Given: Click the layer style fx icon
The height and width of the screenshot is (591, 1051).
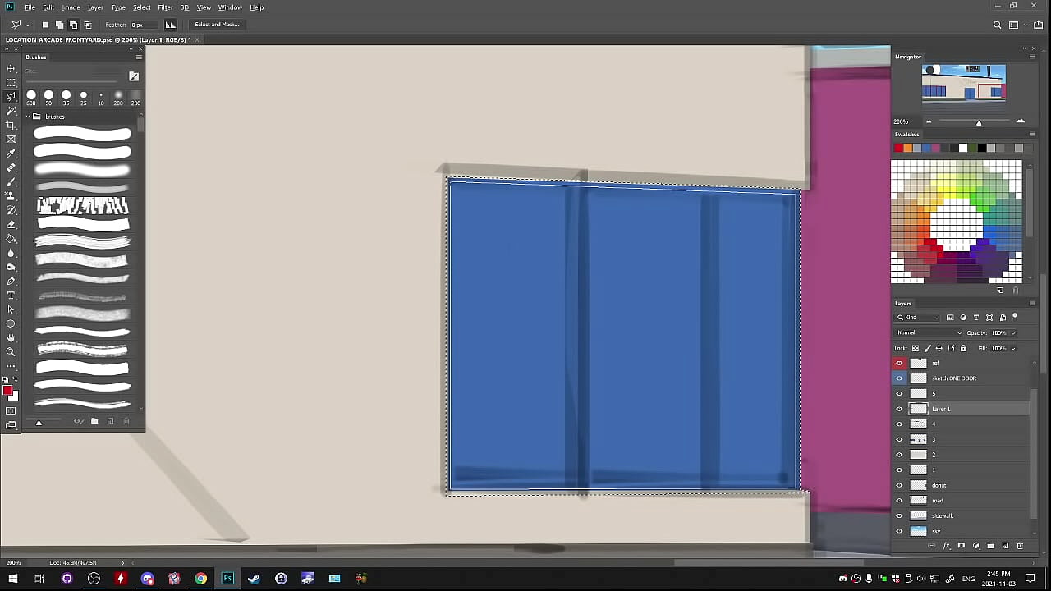Looking at the screenshot, I should (946, 546).
